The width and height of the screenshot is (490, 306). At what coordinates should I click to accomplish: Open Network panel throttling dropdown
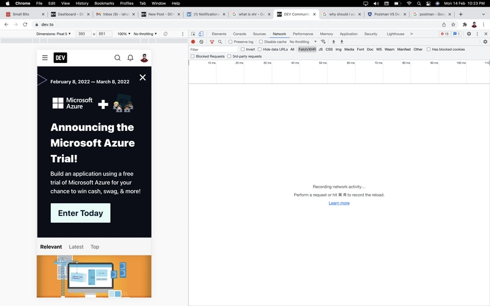click(303, 42)
